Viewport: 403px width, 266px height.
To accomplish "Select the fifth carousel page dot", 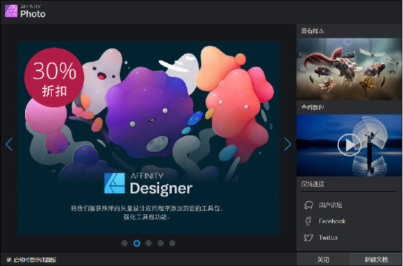I will click(x=172, y=243).
